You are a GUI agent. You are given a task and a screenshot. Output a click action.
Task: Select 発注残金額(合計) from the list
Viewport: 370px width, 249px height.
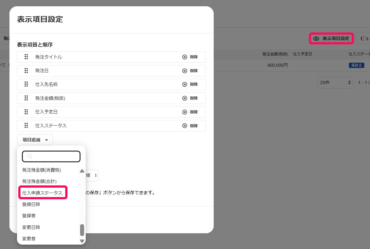pos(39,181)
